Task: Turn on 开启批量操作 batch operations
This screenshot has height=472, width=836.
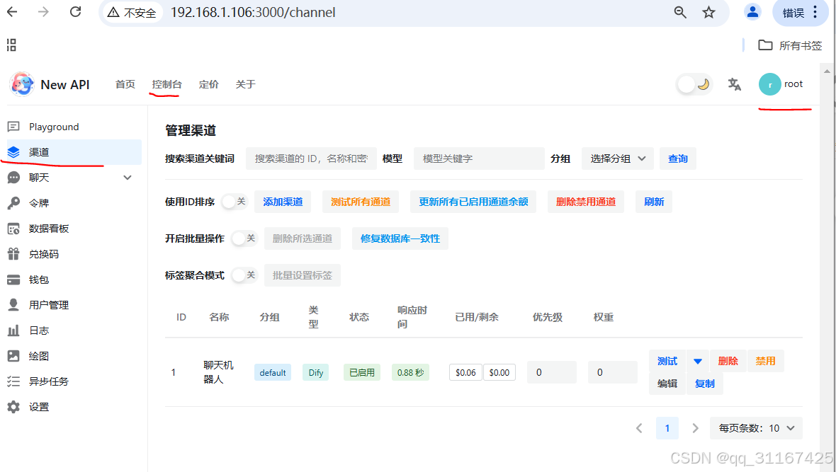Action: (x=243, y=238)
